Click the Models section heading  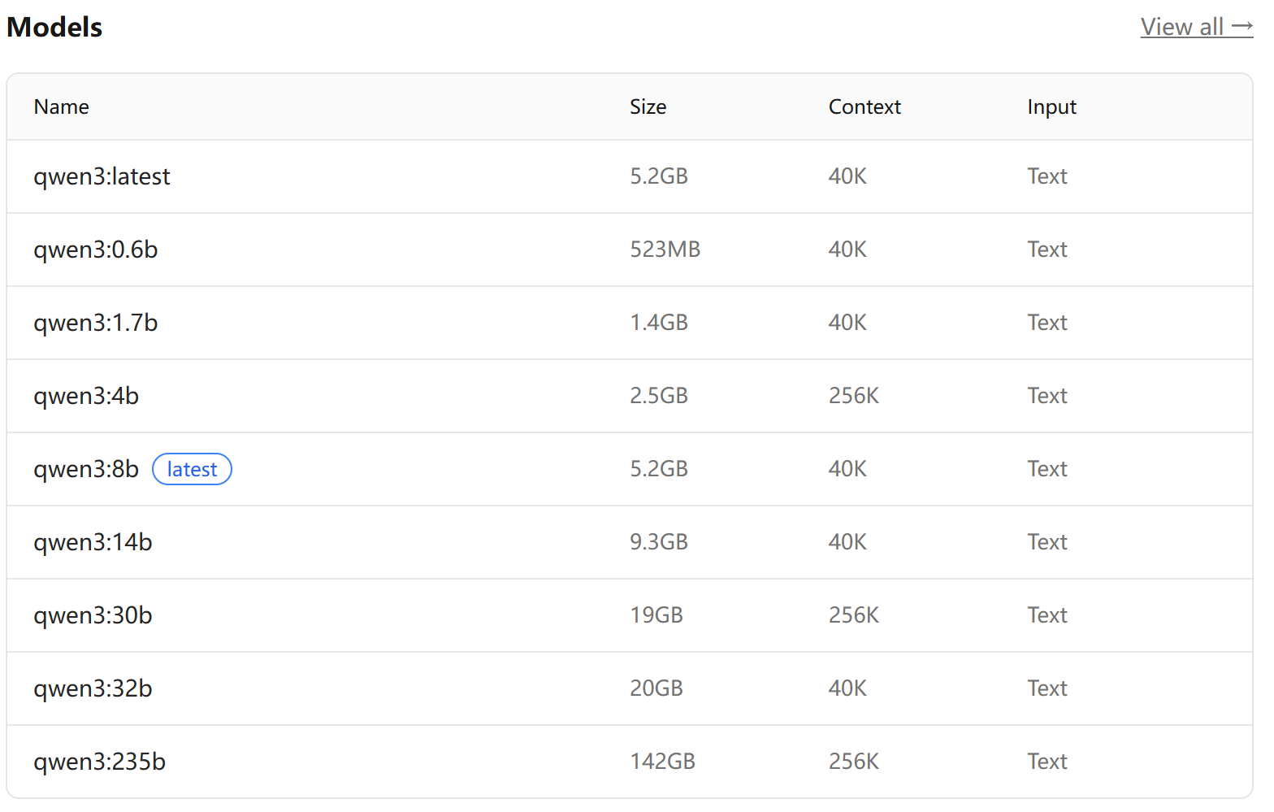click(54, 27)
